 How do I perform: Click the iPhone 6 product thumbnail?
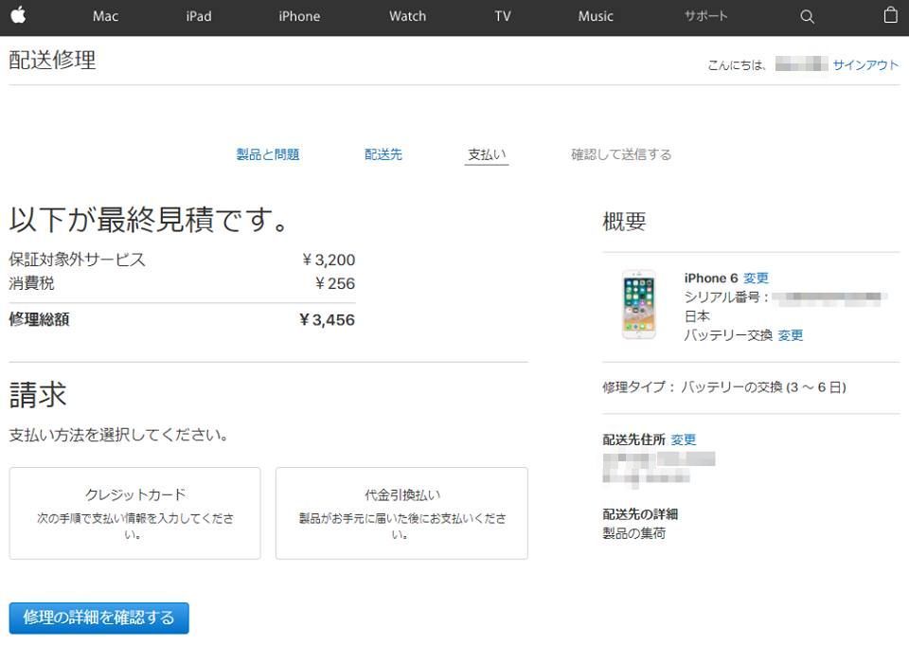638,304
